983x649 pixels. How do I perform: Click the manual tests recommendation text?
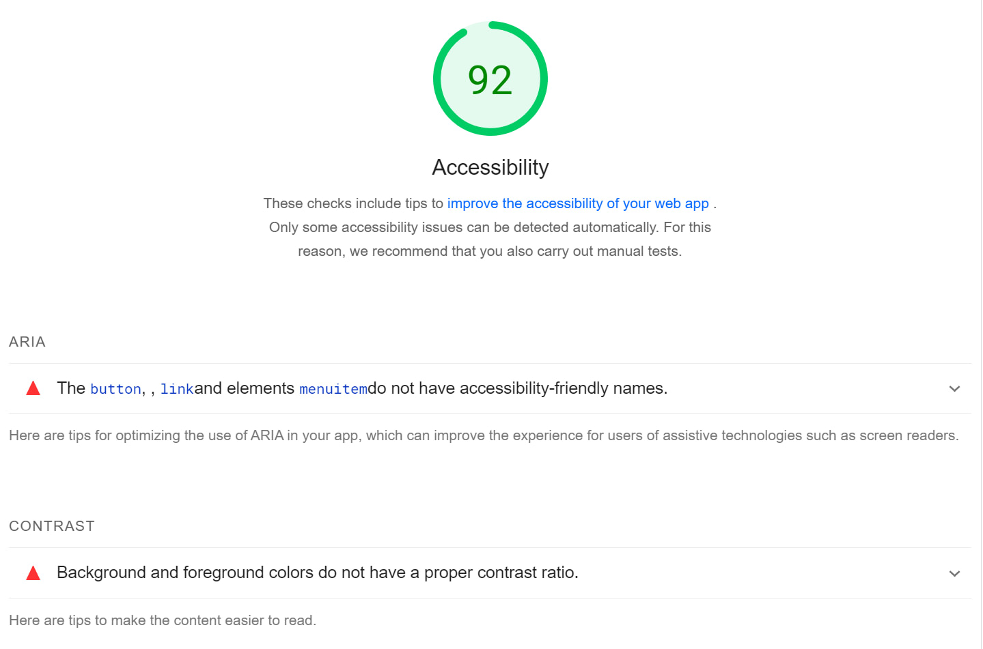click(490, 250)
